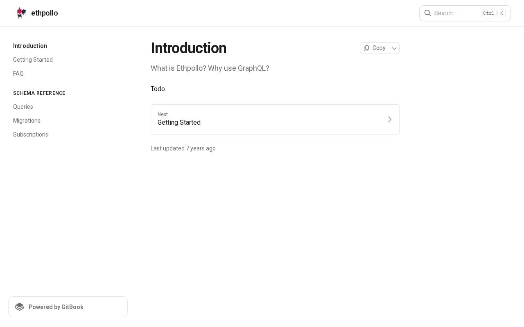Click the ethpollo rooster logo icon
The image size is (524, 327).
pyautogui.click(x=21, y=13)
